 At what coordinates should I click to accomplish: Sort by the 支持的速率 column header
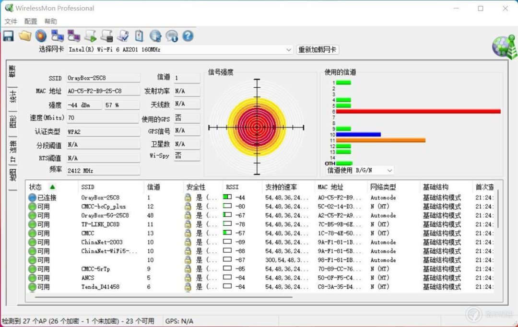288,187
